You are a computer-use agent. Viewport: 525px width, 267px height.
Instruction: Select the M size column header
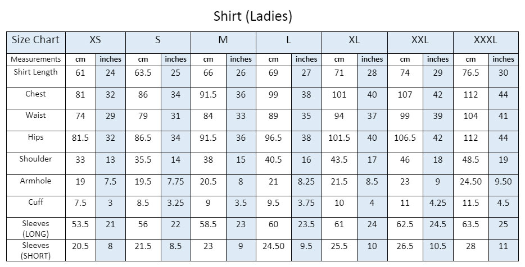223,40
